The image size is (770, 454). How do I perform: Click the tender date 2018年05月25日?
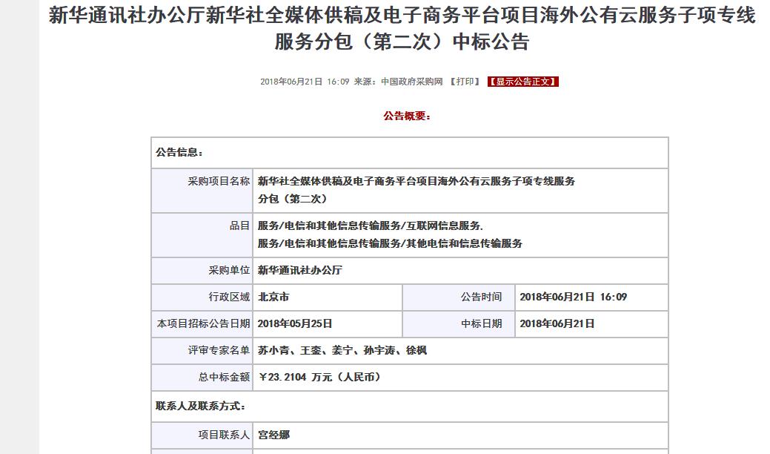[x=295, y=323]
